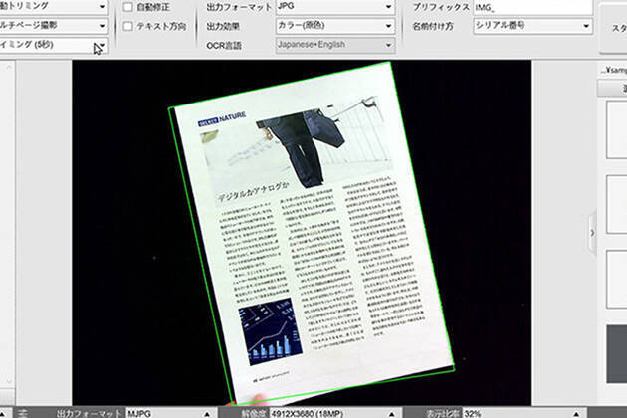Expand the 出力効果 カラー(原色) dropdown

coord(334,26)
